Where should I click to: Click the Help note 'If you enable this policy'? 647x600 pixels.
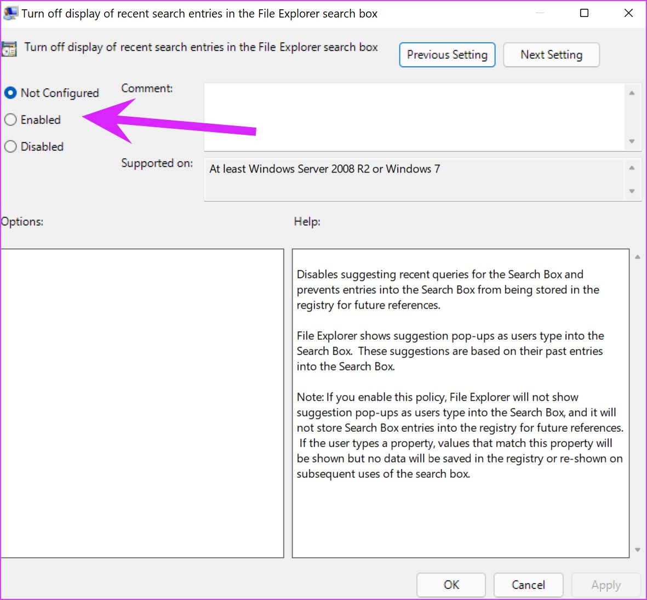click(x=460, y=436)
